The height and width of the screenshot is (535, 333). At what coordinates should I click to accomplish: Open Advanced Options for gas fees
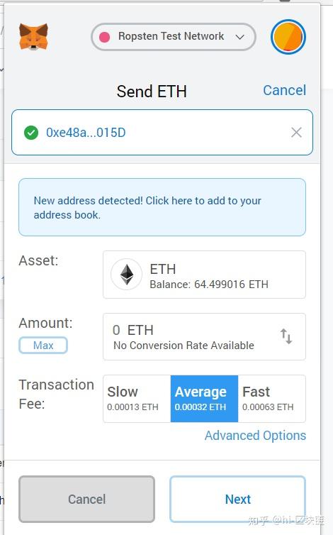coord(255,436)
